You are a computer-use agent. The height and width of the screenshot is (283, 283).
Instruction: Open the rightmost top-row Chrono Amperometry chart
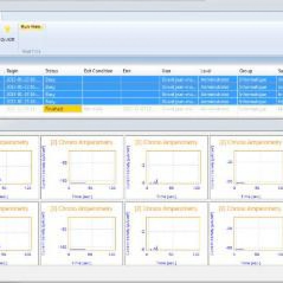[x=247, y=167]
